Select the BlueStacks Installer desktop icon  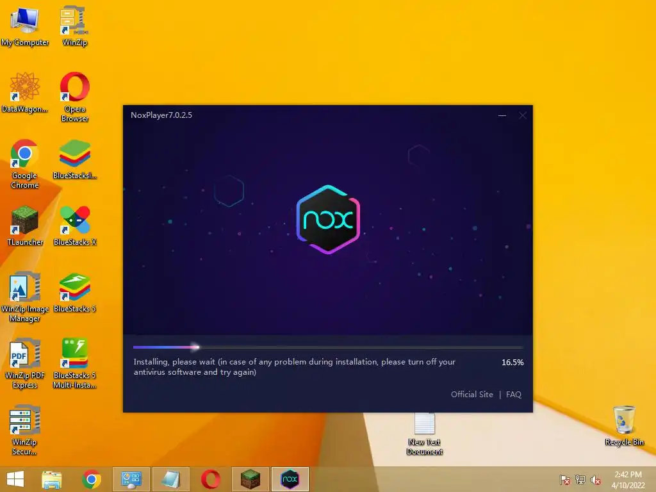(74, 160)
